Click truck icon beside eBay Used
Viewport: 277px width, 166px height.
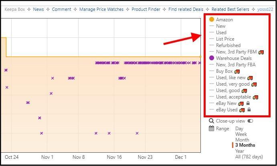242,110
